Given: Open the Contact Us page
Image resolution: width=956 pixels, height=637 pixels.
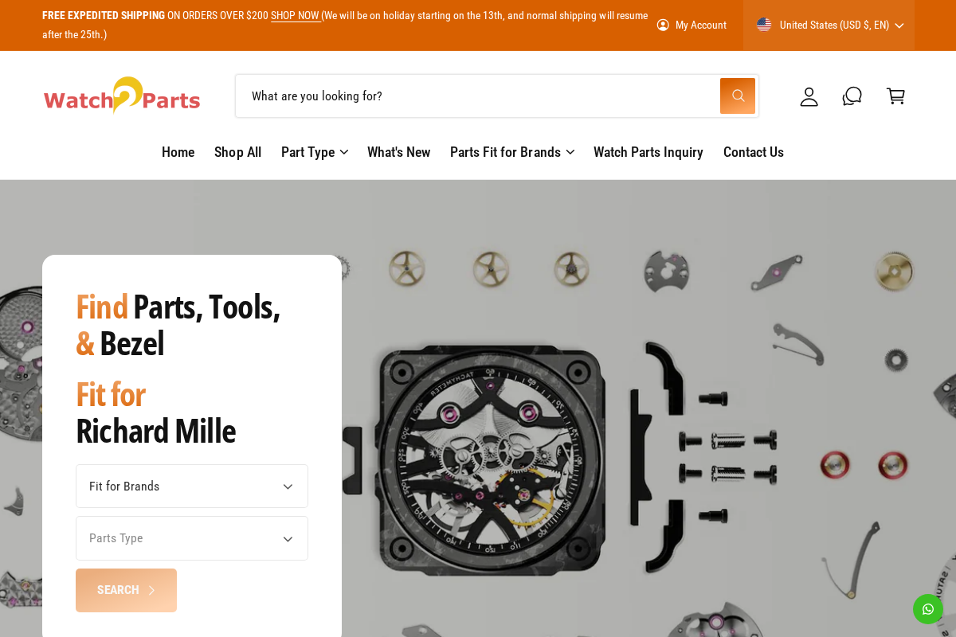Looking at the screenshot, I should tap(753, 152).
